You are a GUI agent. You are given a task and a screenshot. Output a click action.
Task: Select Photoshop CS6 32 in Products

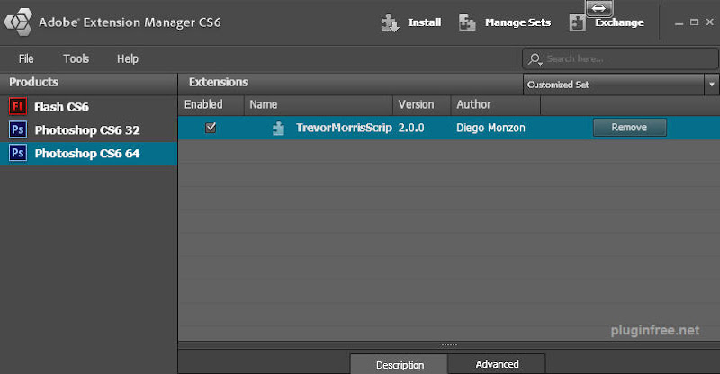pyautogui.click(x=88, y=129)
